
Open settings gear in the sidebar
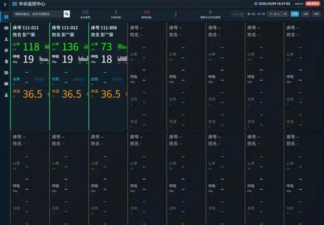(x=6, y=50)
